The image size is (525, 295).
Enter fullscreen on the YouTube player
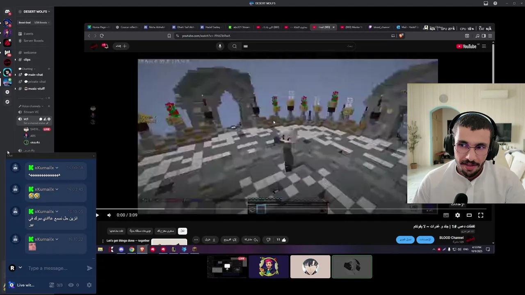click(x=481, y=215)
